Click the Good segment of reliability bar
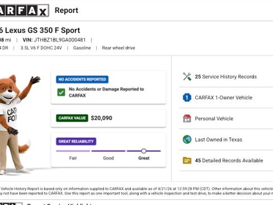 click(x=109, y=151)
